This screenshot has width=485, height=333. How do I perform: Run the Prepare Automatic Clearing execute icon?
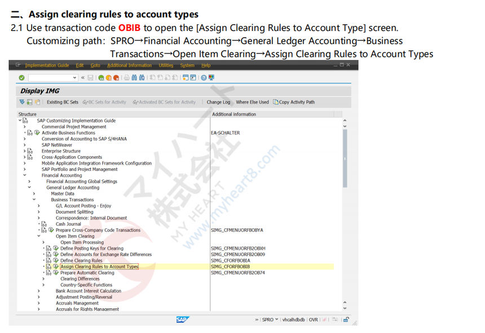(56, 273)
